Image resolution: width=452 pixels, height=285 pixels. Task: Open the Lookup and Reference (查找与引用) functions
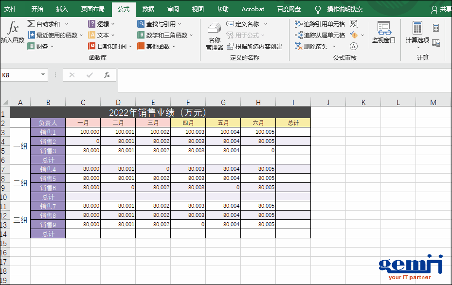[x=159, y=24]
